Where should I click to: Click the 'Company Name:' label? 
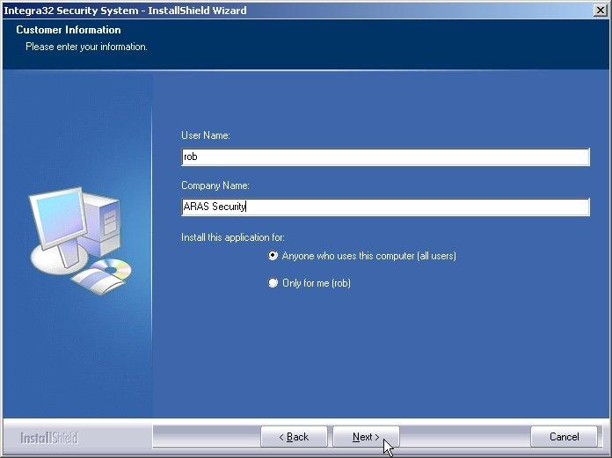tap(215, 185)
